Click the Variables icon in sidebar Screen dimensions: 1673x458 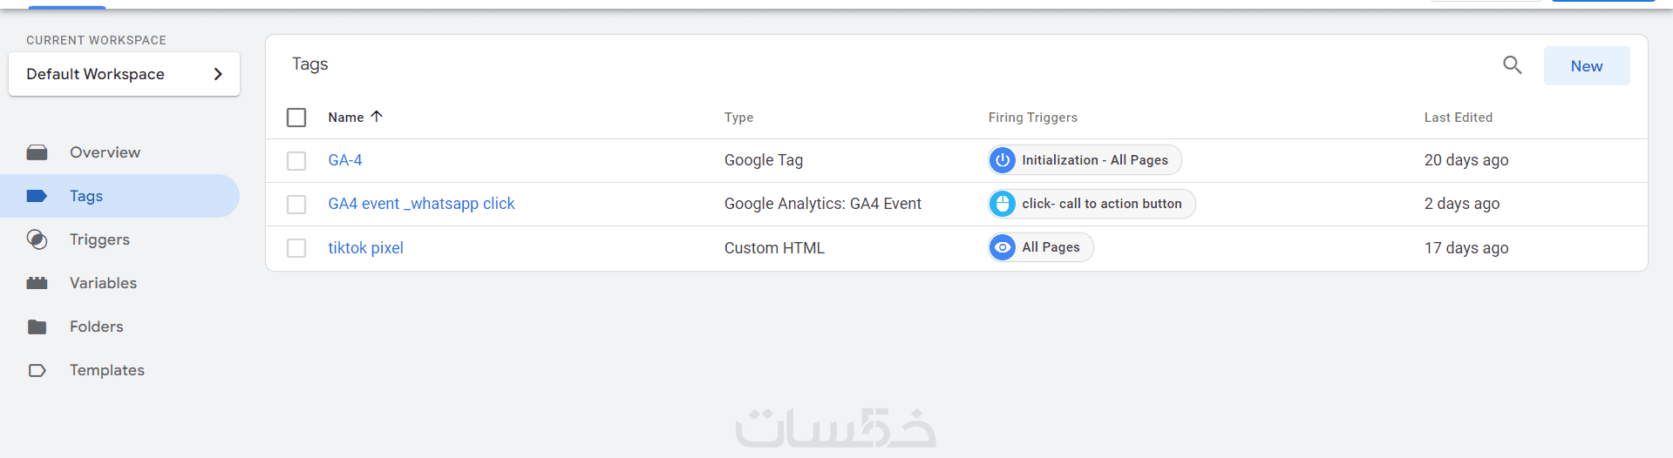37,283
